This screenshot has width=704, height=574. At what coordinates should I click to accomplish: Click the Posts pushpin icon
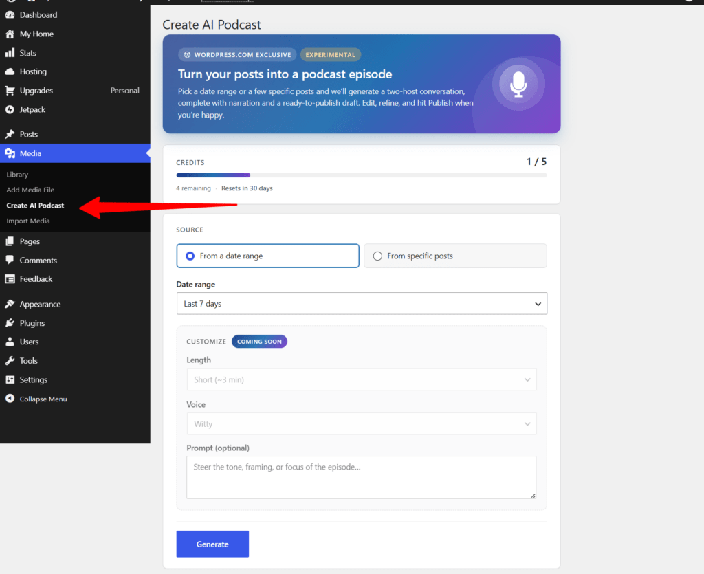point(10,134)
